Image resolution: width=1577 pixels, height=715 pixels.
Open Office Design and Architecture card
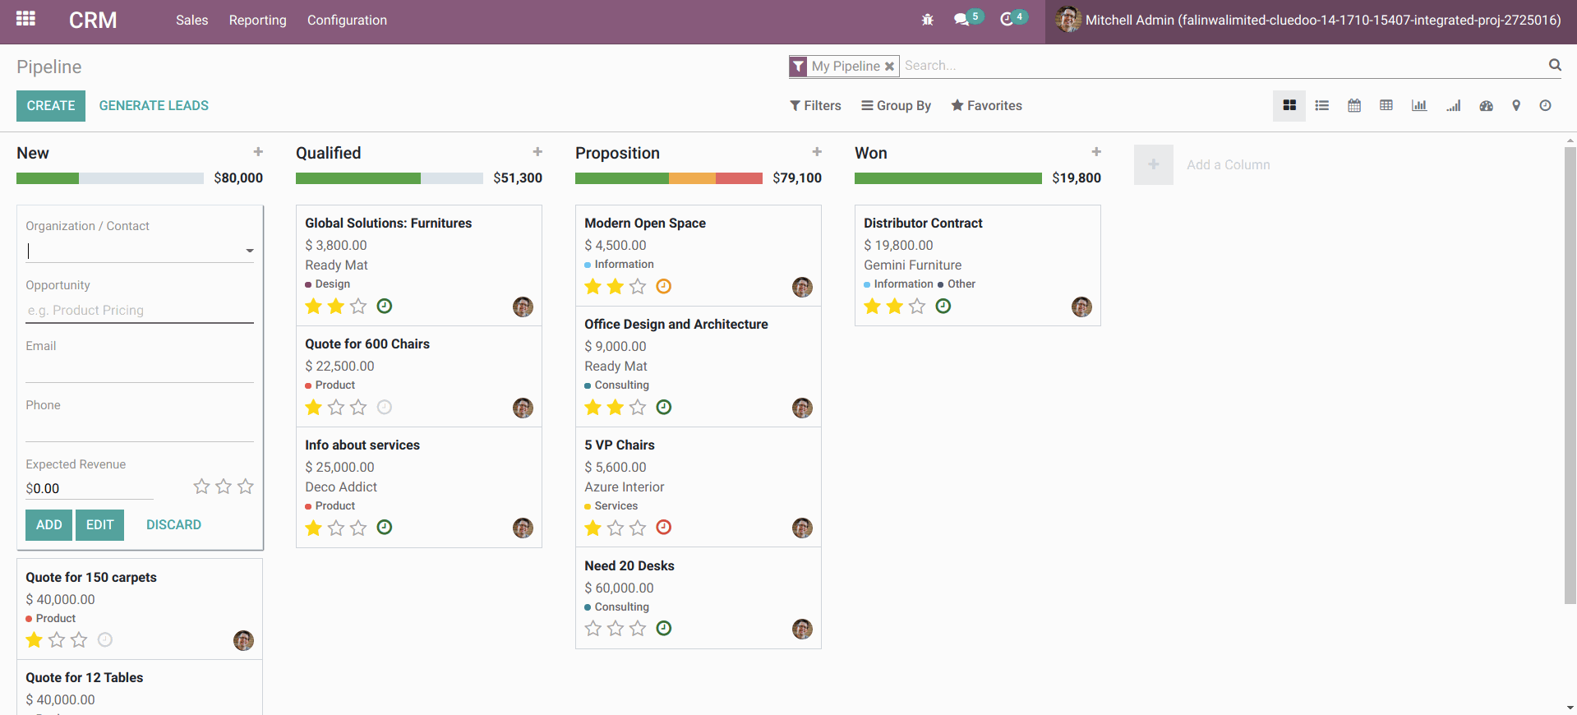(x=699, y=367)
